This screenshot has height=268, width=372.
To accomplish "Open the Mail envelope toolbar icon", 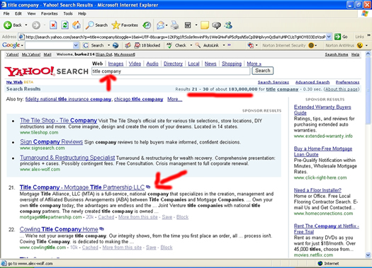I will pos(160,25).
